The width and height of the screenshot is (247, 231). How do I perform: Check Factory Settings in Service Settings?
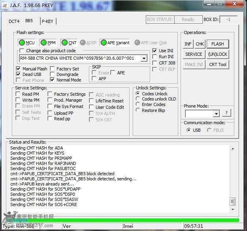tap(50, 94)
